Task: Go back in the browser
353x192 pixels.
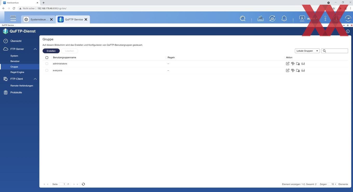Action: (x=3, y=8)
